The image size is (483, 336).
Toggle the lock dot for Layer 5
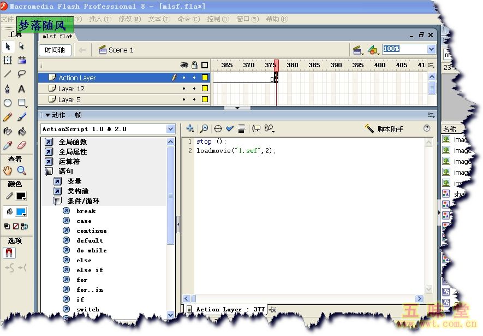point(194,99)
